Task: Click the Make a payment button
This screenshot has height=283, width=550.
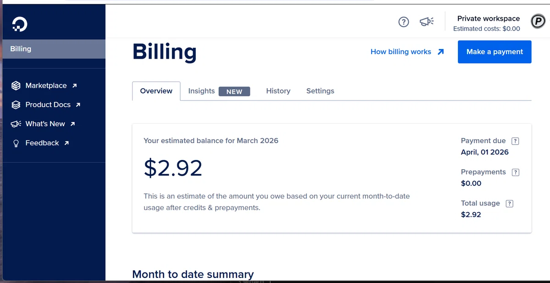Action: (x=495, y=52)
